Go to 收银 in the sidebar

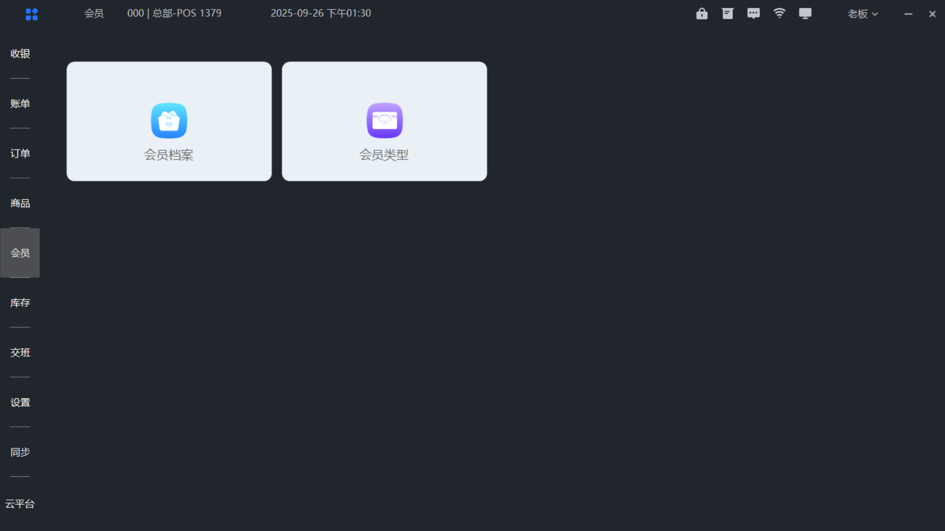coord(20,54)
